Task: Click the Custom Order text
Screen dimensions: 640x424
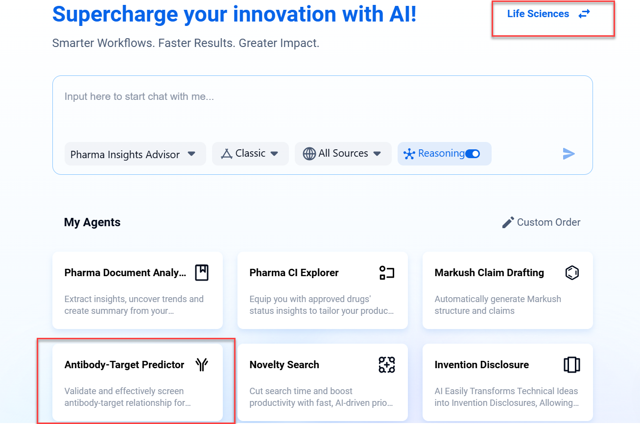Action: coord(548,222)
